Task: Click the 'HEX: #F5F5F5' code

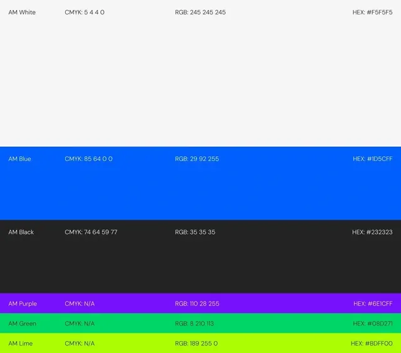Action: coord(372,13)
